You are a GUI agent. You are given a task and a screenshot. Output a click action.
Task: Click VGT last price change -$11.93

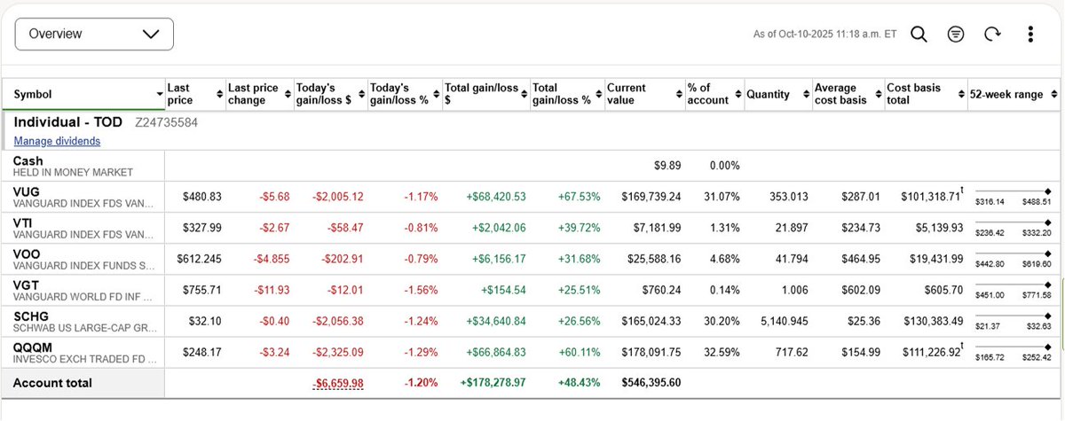271,290
